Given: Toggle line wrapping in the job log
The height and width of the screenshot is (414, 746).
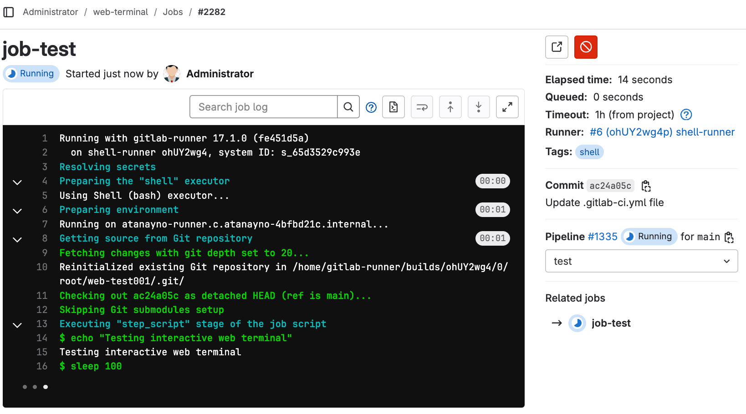Looking at the screenshot, I should tap(422, 106).
